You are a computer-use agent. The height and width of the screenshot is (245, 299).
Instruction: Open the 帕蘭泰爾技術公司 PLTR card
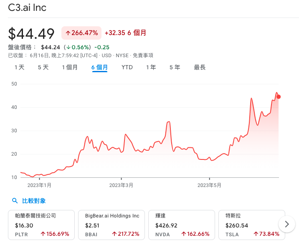pyautogui.click(x=41, y=225)
